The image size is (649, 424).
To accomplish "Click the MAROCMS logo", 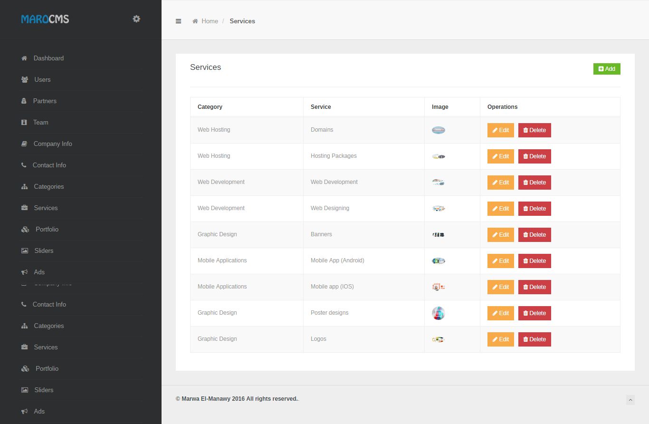I will click(x=45, y=19).
